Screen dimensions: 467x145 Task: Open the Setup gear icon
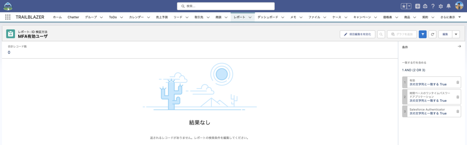(441, 6)
